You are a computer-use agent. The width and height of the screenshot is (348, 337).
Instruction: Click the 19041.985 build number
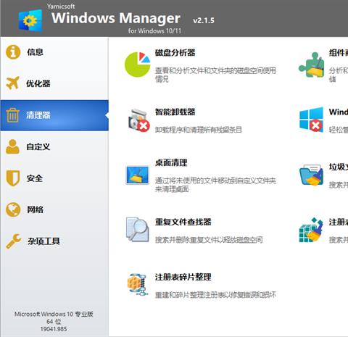point(54,329)
